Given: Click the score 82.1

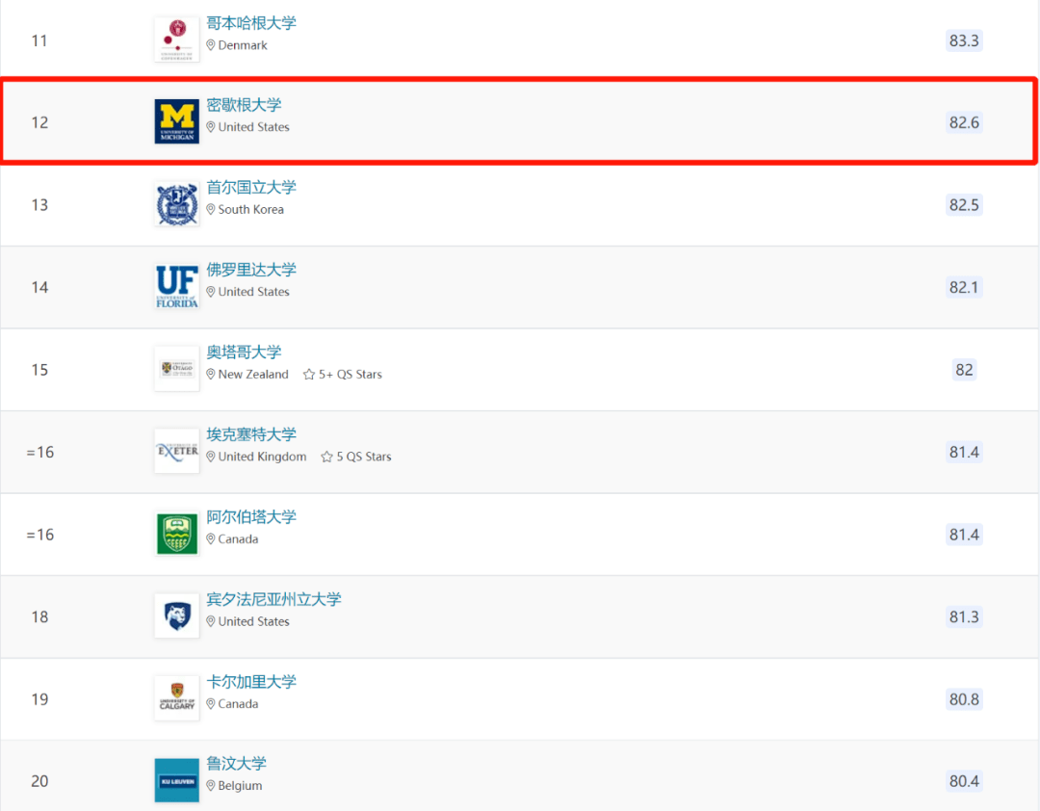Looking at the screenshot, I should coord(964,287).
